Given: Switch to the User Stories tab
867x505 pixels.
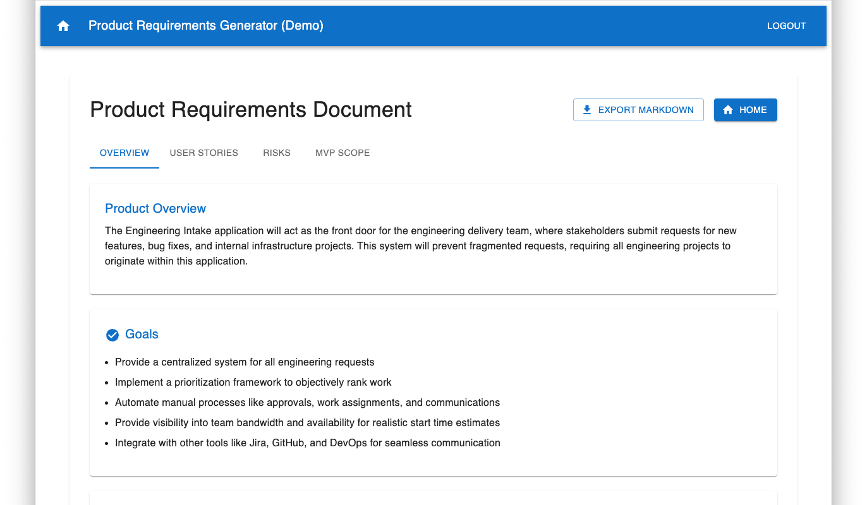Looking at the screenshot, I should (x=203, y=153).
